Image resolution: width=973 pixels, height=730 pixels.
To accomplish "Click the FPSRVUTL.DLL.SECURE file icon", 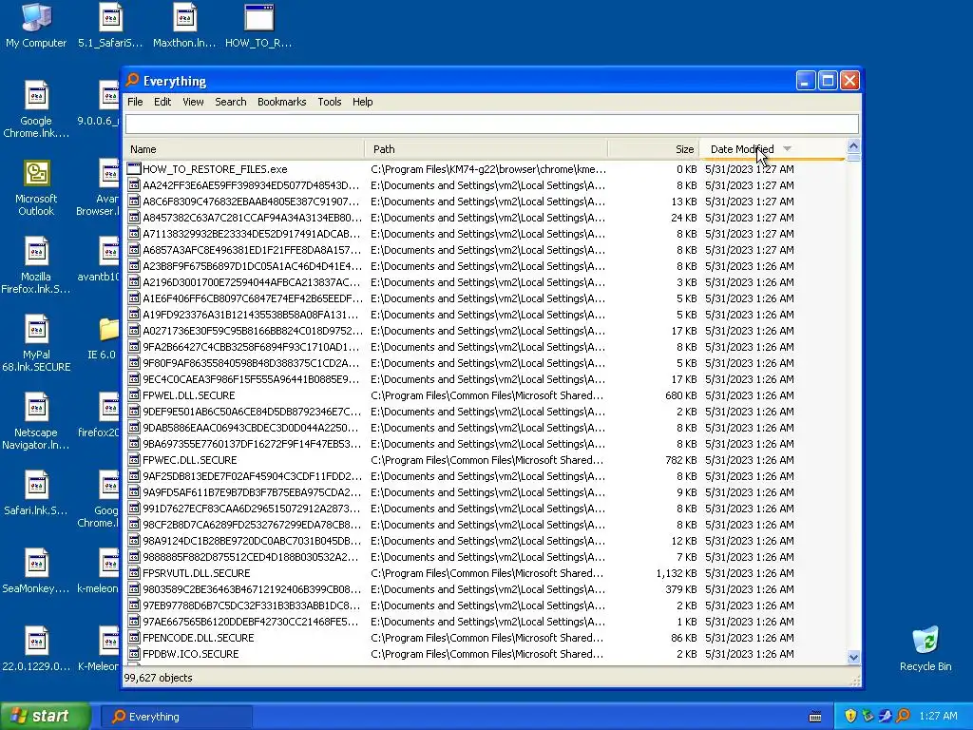I will click(133, 572).
